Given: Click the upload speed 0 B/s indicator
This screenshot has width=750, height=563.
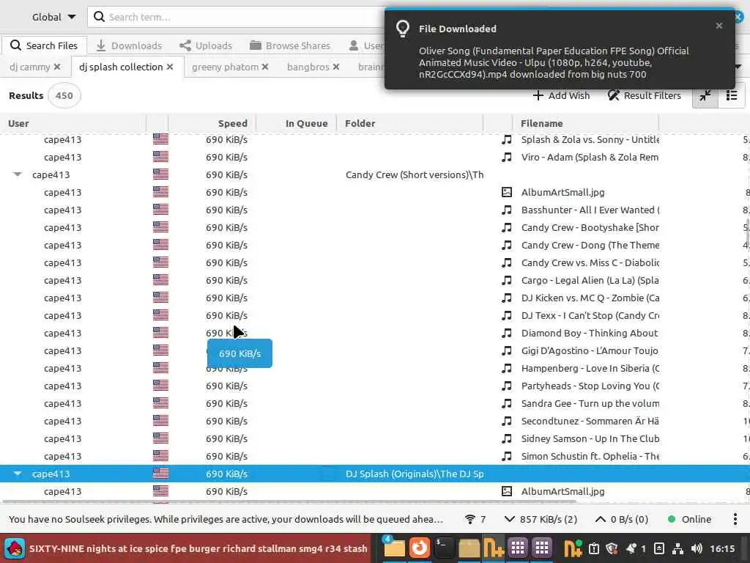Looking at the screenshot, I should point(621,520).
